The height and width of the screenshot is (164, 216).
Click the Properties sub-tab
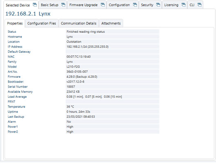pyautogui.click(x=15, y=23)
